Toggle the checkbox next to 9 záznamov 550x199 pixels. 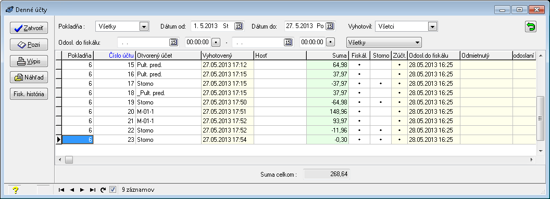[x=113, y=190]
